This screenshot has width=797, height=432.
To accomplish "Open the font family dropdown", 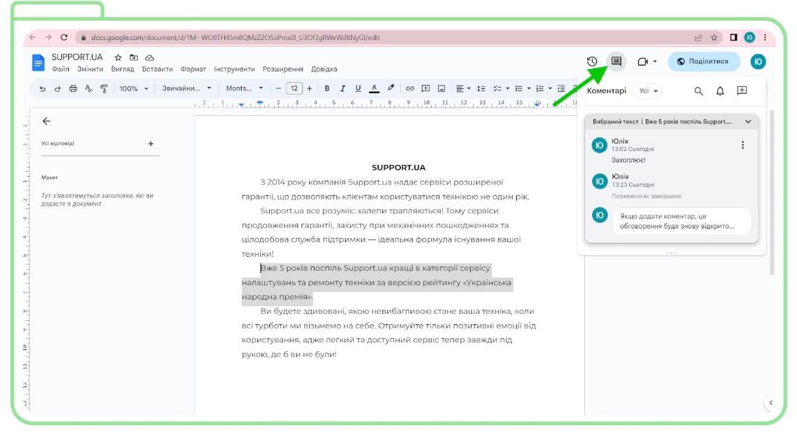I will point(244,88).
